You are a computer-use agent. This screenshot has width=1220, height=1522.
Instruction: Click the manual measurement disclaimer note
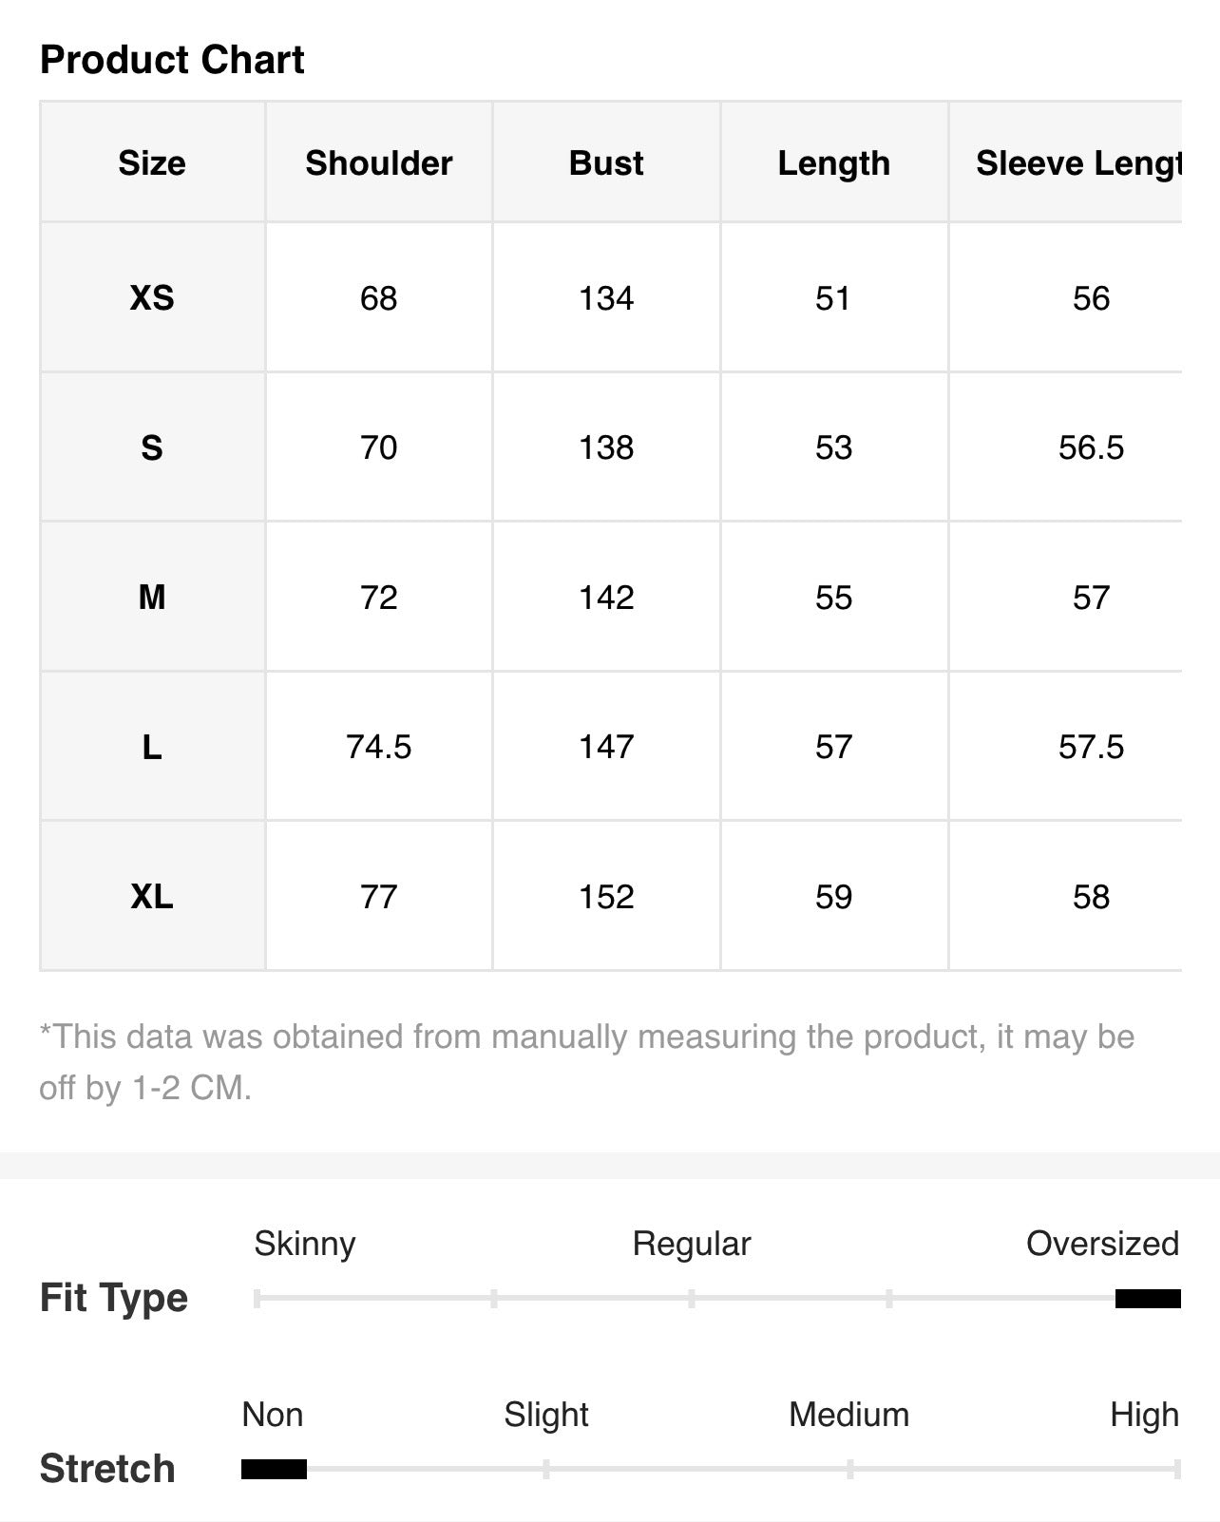pos(587,1062)
